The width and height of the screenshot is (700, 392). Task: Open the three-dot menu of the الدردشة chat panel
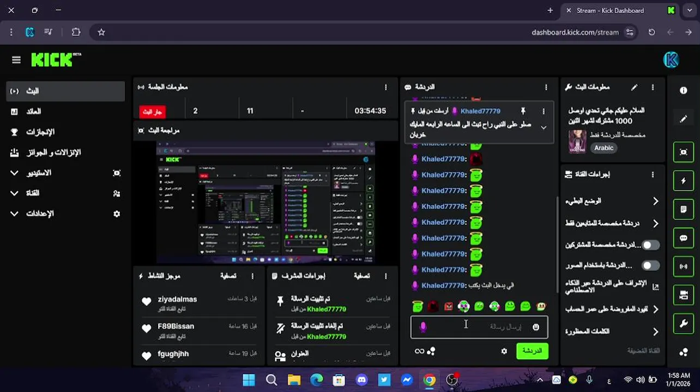point(546,87)
